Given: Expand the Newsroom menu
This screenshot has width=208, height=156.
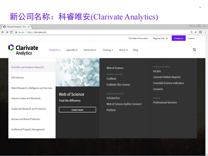Looking at the screenshot, I should [90, 50].
